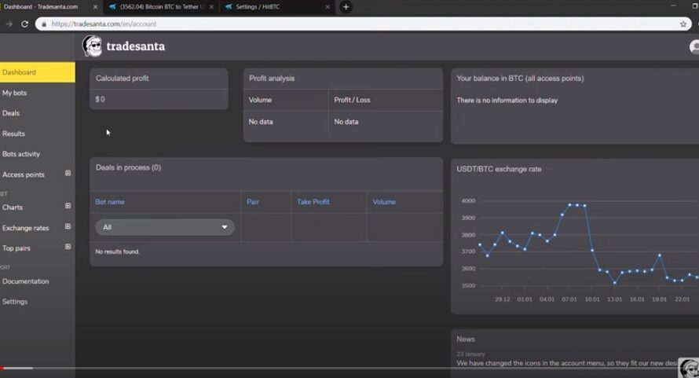Expand the Exchange rates submenu

pyautogui.click(x=68, y=226)
